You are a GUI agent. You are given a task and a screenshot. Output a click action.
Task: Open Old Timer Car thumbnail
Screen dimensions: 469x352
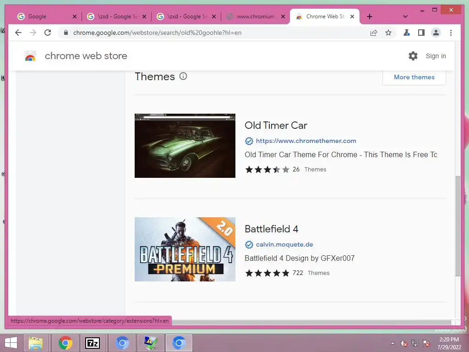coord(185,146)
